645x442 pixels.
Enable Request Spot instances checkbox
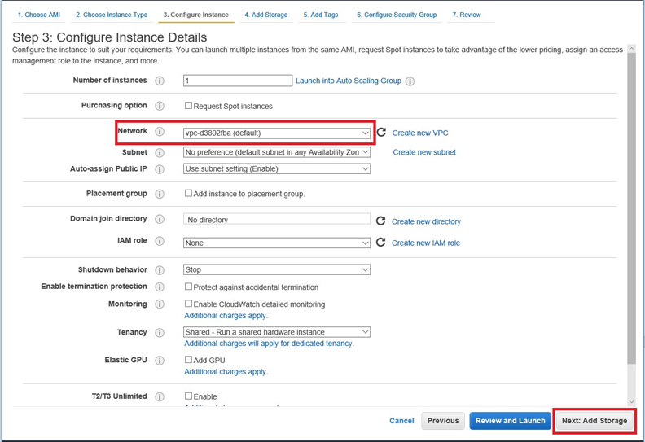click(x=188, y=106)
